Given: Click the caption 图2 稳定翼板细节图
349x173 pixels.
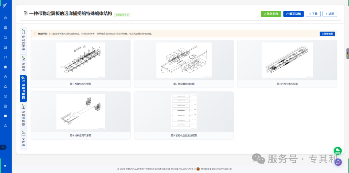Looking at the screenshot, I should coord(184,84).
